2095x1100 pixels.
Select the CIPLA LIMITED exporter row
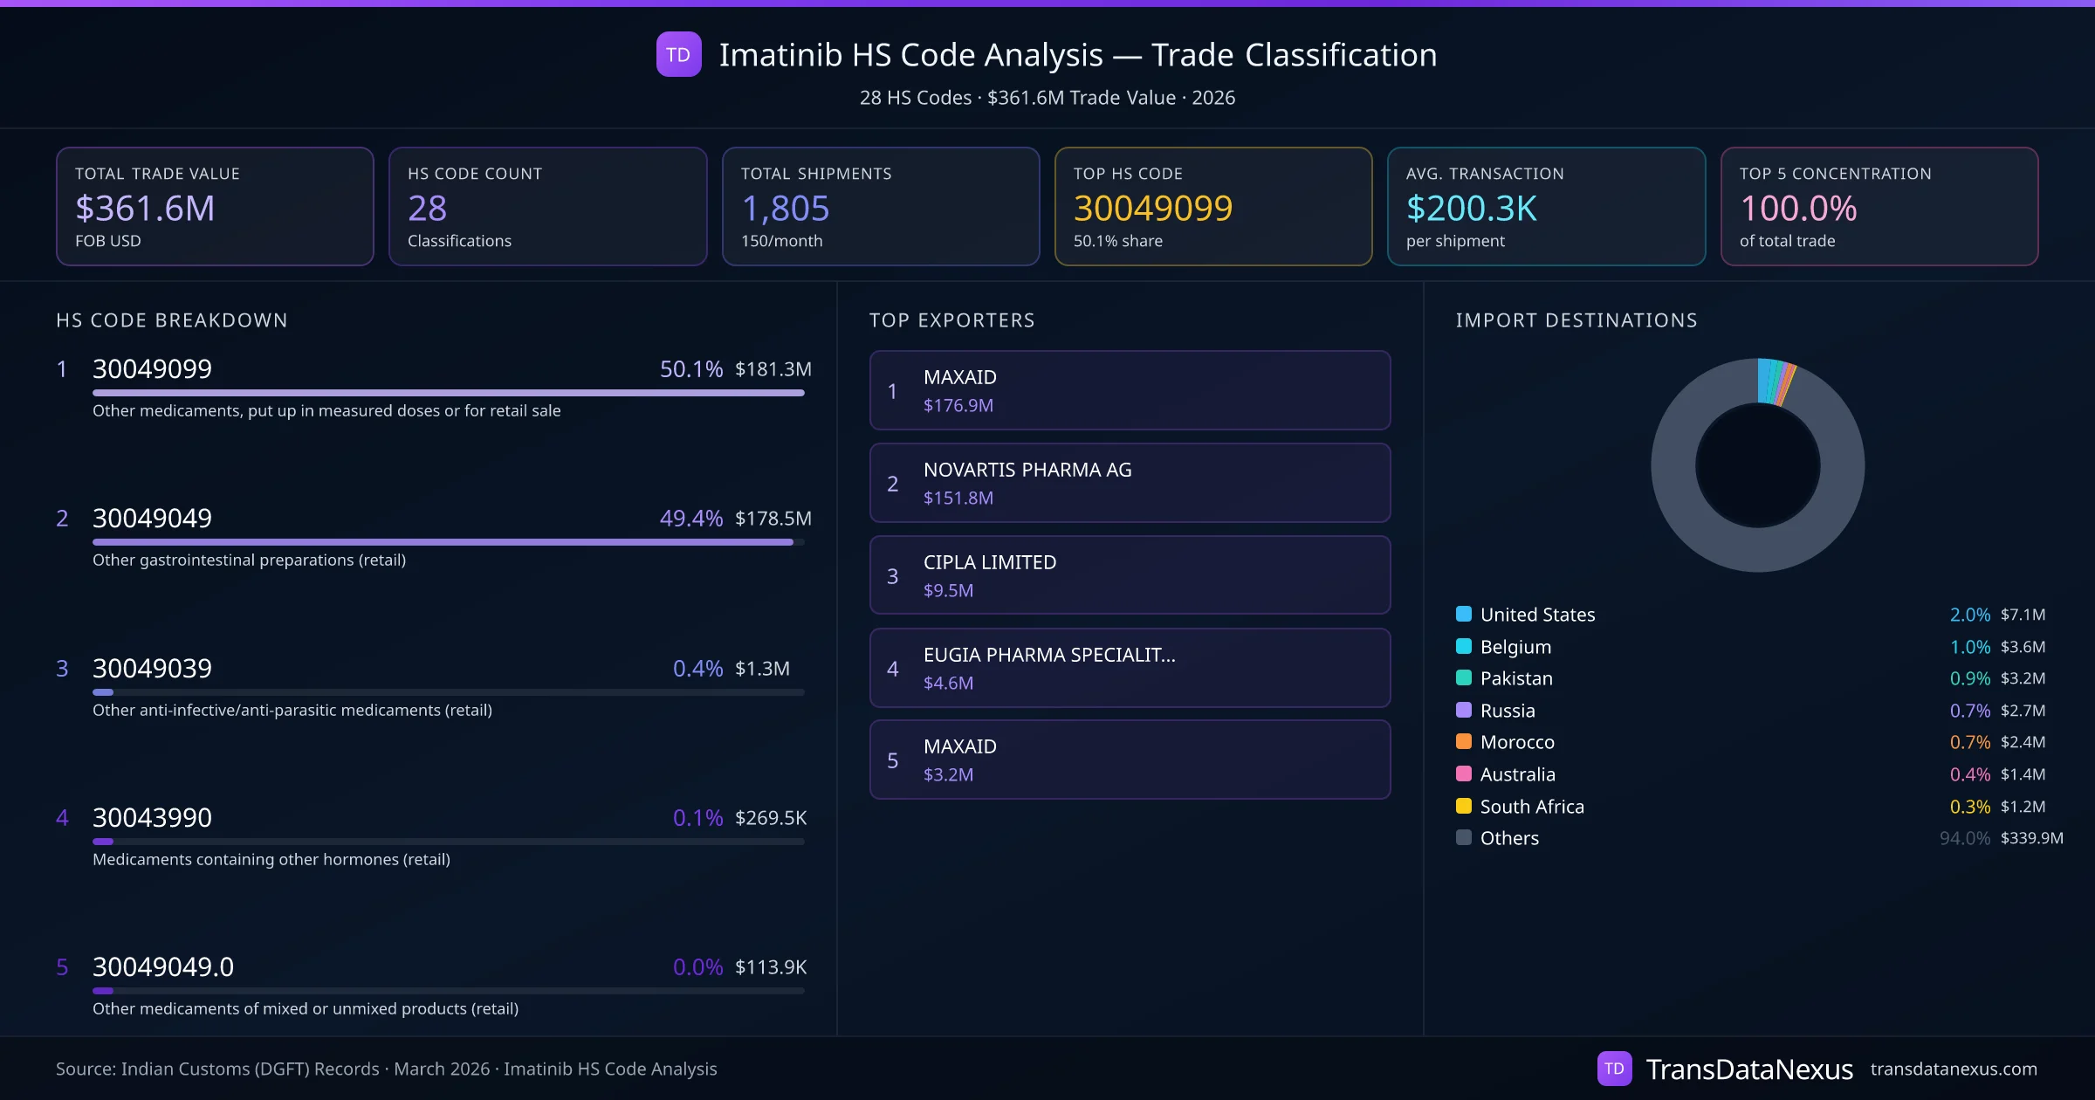coord(1130,575)
